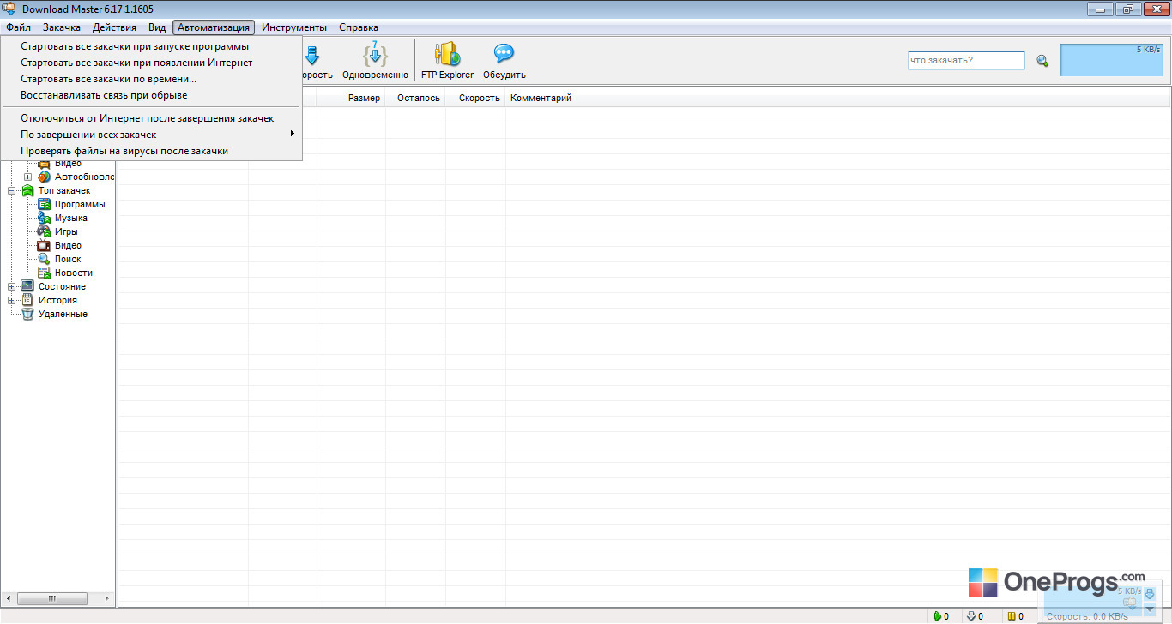Sort downloads by the Размер column

352,98
